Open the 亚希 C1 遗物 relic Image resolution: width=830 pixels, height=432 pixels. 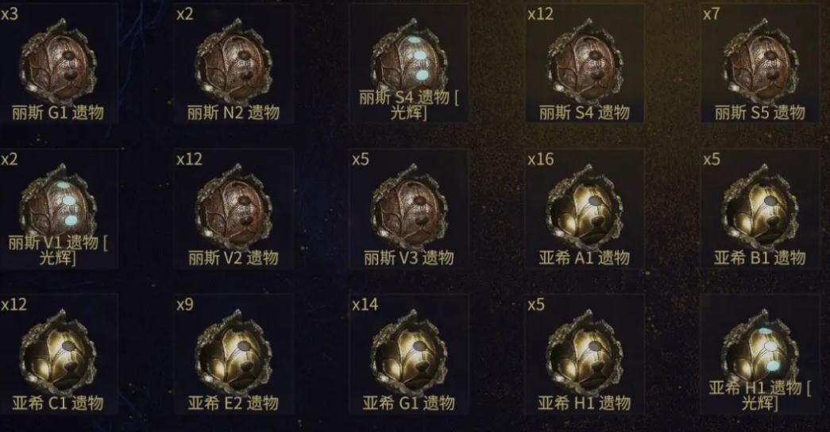click(58, 352)
